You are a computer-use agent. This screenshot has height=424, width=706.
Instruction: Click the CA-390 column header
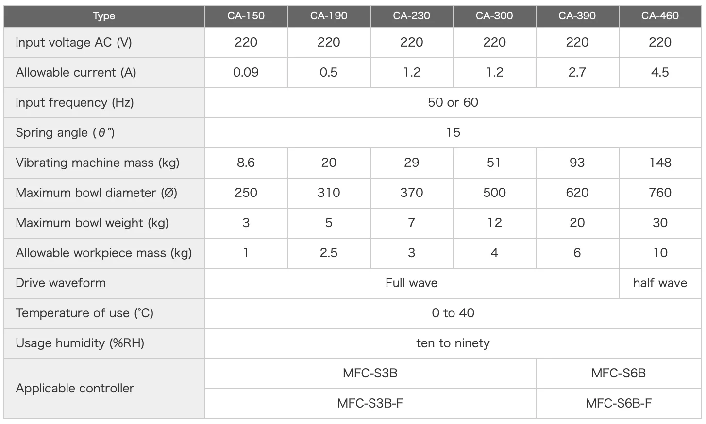coord(577,16)
